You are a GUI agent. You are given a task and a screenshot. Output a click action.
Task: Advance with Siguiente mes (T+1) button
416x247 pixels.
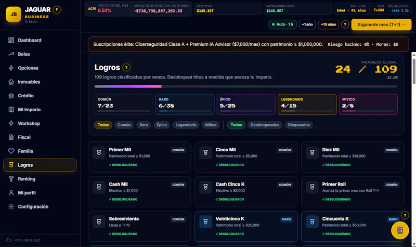(381, 24)
